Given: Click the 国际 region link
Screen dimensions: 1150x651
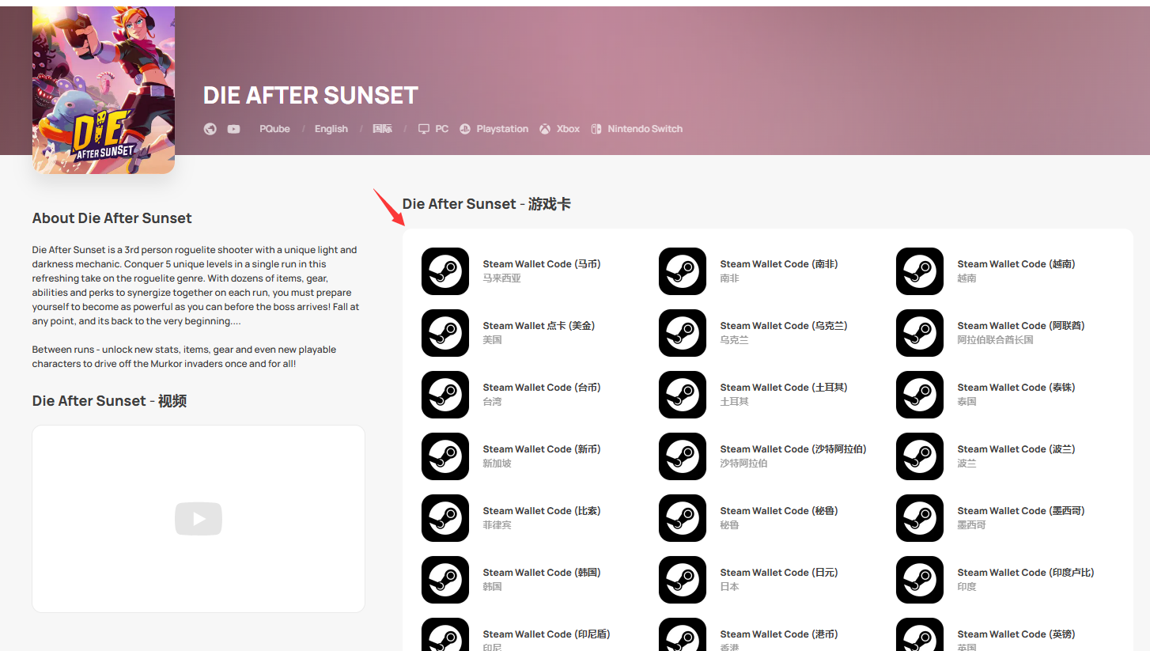Looking at the screenshot, I should coord(382,129).
